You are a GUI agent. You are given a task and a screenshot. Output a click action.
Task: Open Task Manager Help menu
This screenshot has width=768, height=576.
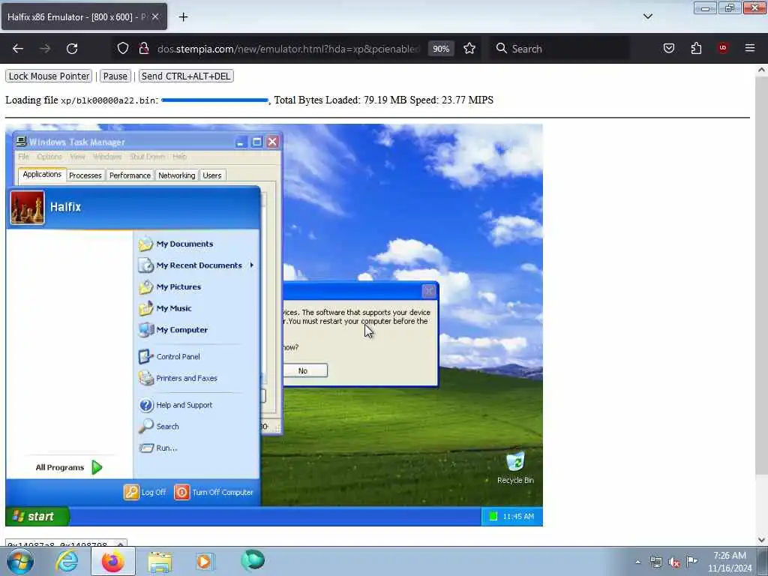coord(180,157)
